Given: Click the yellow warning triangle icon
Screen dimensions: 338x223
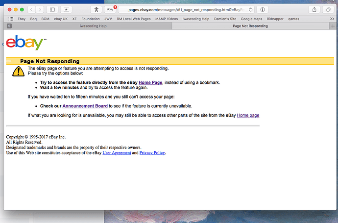Looking at the screenshot, I should [18, 71].
